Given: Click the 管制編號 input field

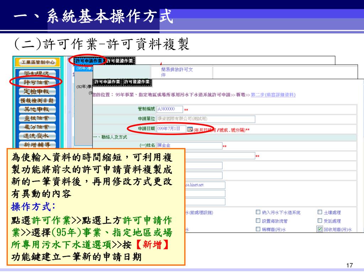Looking at the screenshot, I should (x=170, y=109).
